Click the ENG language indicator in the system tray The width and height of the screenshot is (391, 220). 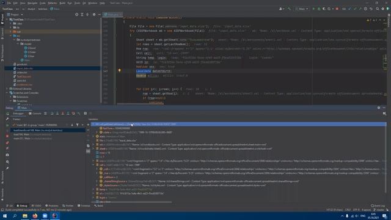[x=363, y=216]
